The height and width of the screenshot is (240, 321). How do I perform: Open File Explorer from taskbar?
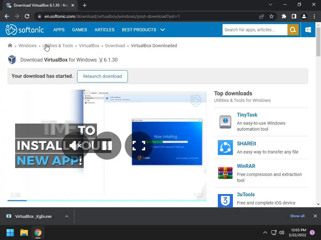(24, 232)
